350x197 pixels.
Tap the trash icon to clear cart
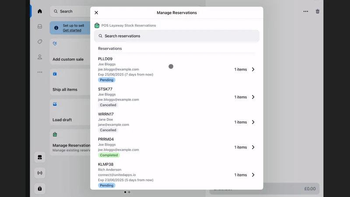318,11
